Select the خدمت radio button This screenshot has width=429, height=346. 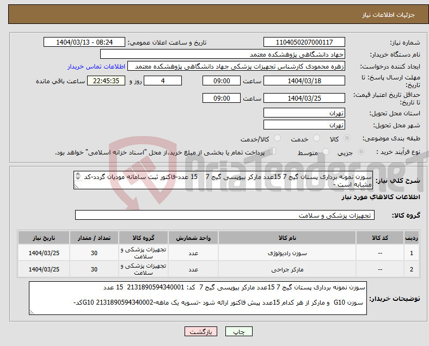click(x=316, y=138)
